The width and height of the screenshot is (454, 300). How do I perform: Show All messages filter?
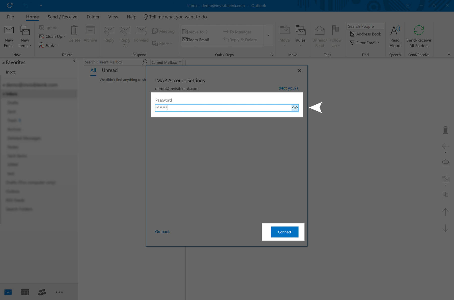[93, 70]
